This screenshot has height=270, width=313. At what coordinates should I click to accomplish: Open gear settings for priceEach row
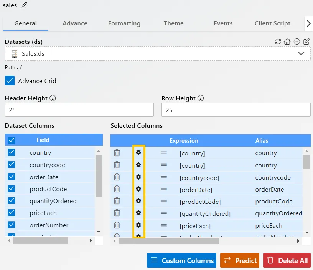point(138,225)
